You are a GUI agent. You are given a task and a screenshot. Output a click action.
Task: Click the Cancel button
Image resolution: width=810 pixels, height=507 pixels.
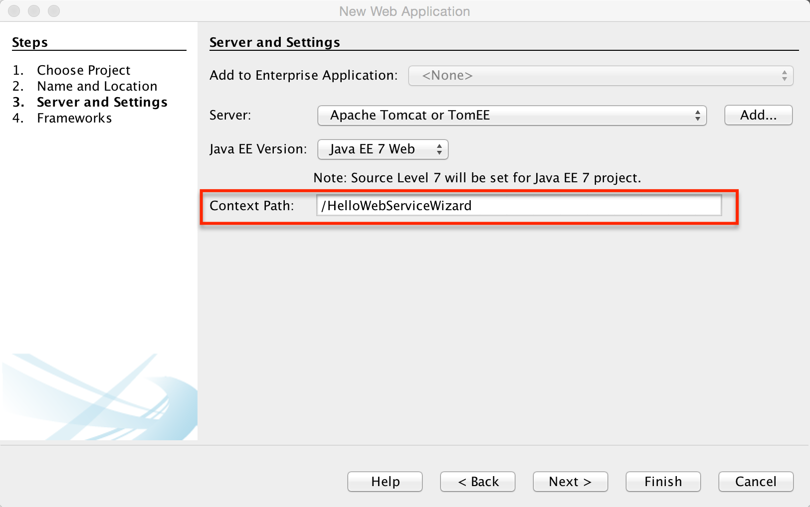click(755, 481)
